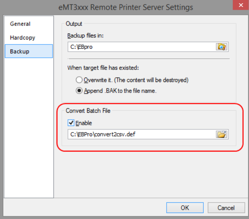Image resolution: width=249 pixels, height=219 pixels.
Task: Click the eMT3xxx dialog title bar
Action: [x=126, y=7]
